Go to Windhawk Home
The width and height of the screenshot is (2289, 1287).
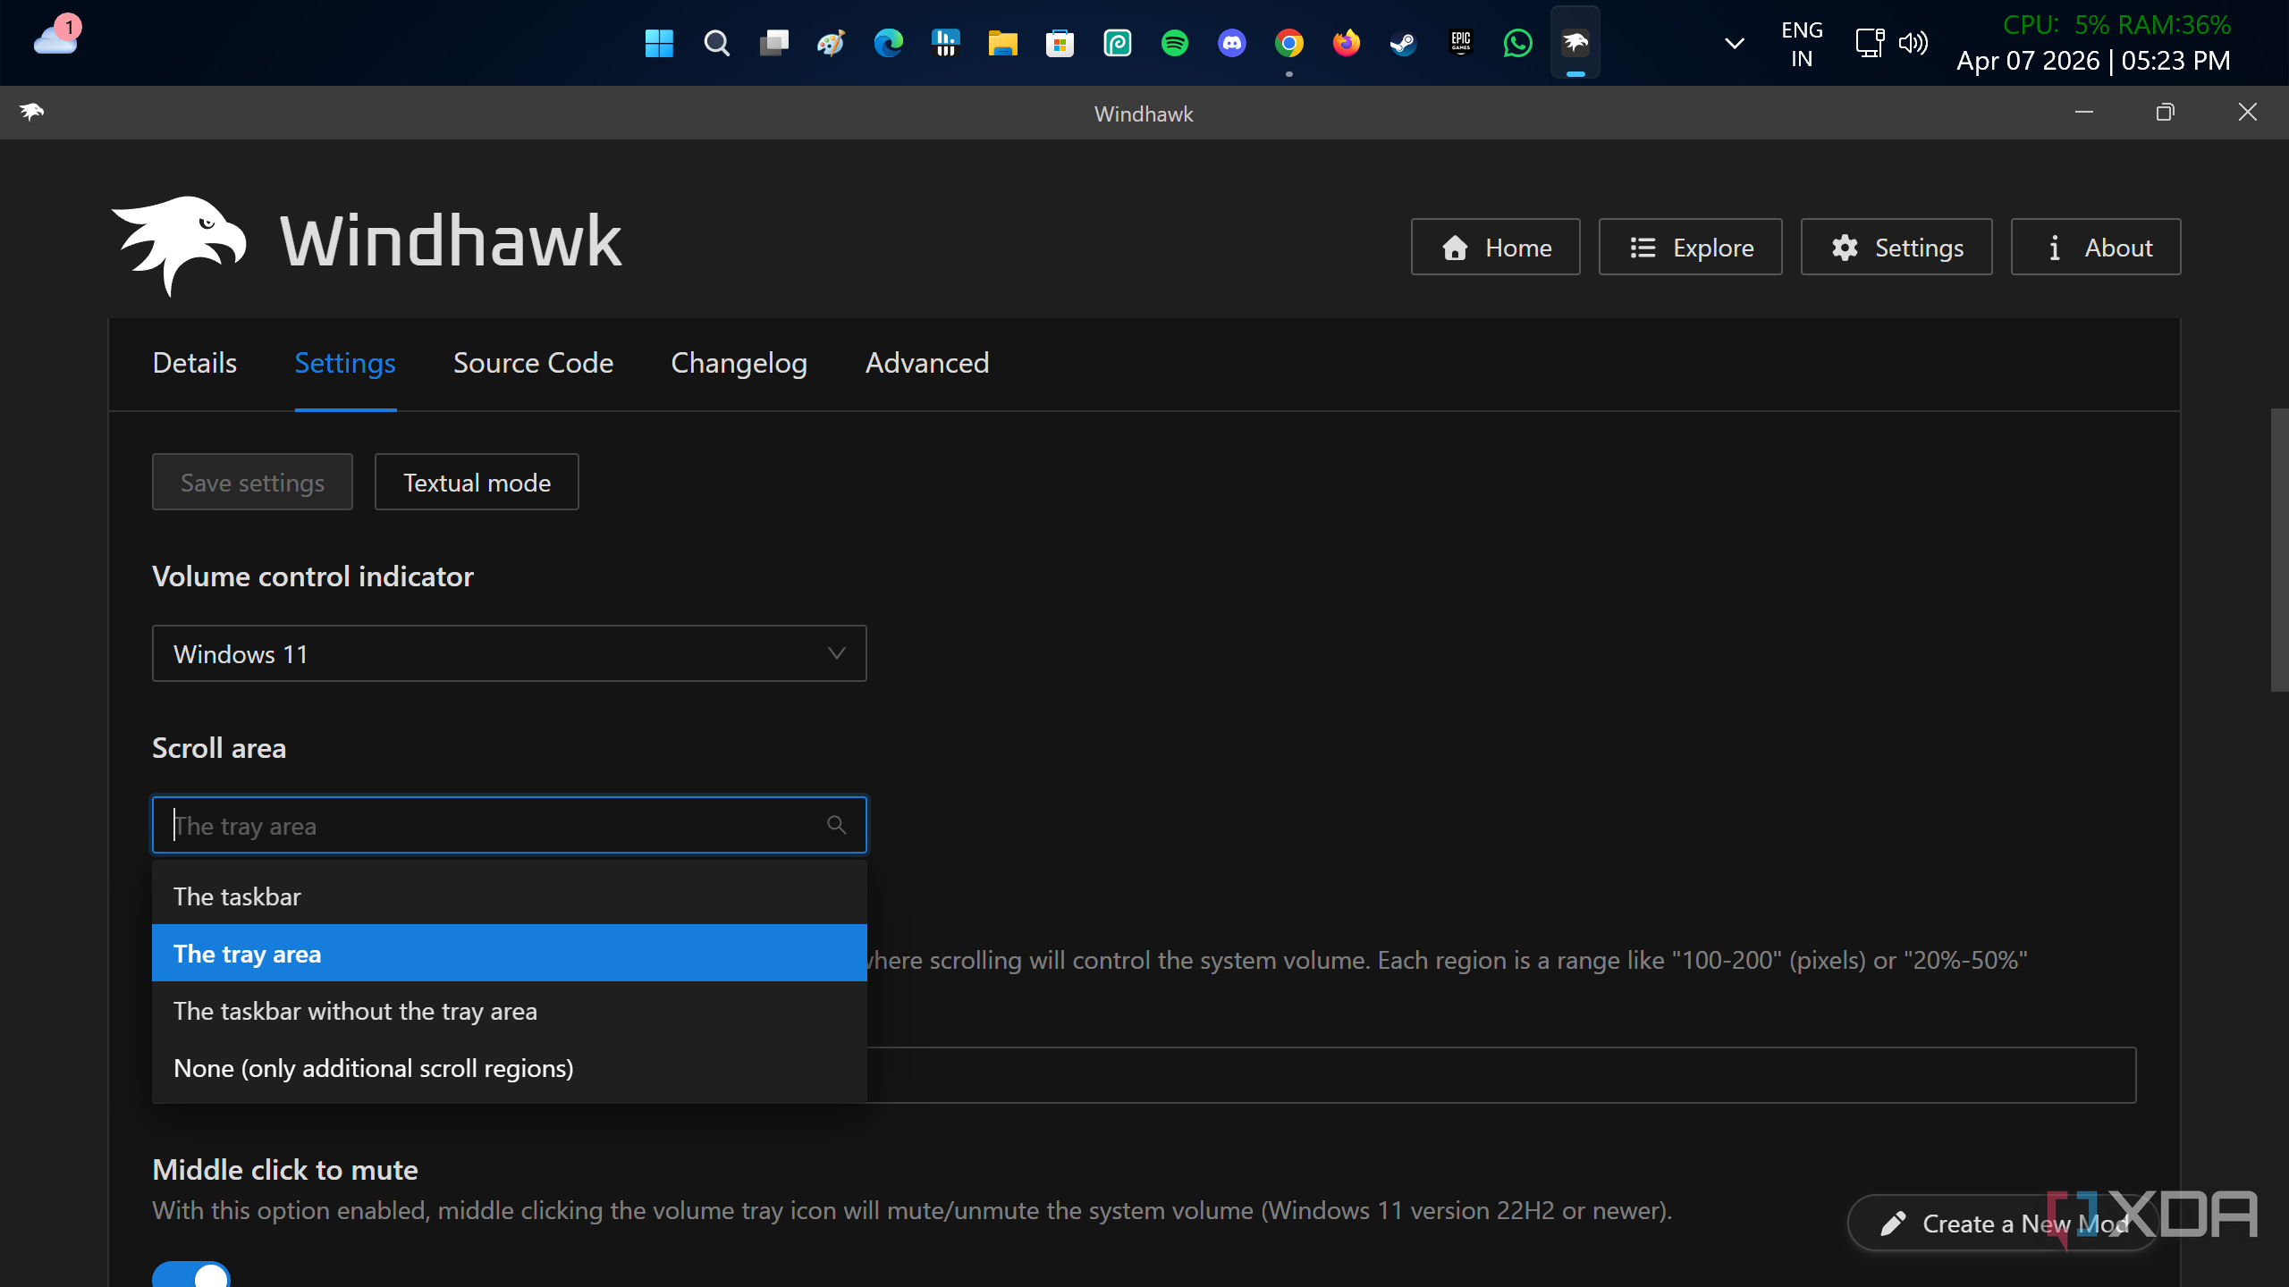1495,247
